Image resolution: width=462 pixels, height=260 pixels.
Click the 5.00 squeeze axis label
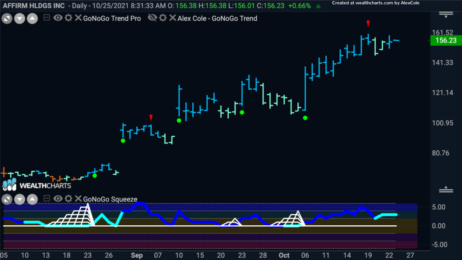coord(439,207)
